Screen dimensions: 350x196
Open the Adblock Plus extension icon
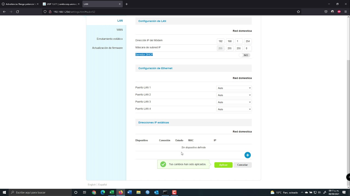pos(339,12)
